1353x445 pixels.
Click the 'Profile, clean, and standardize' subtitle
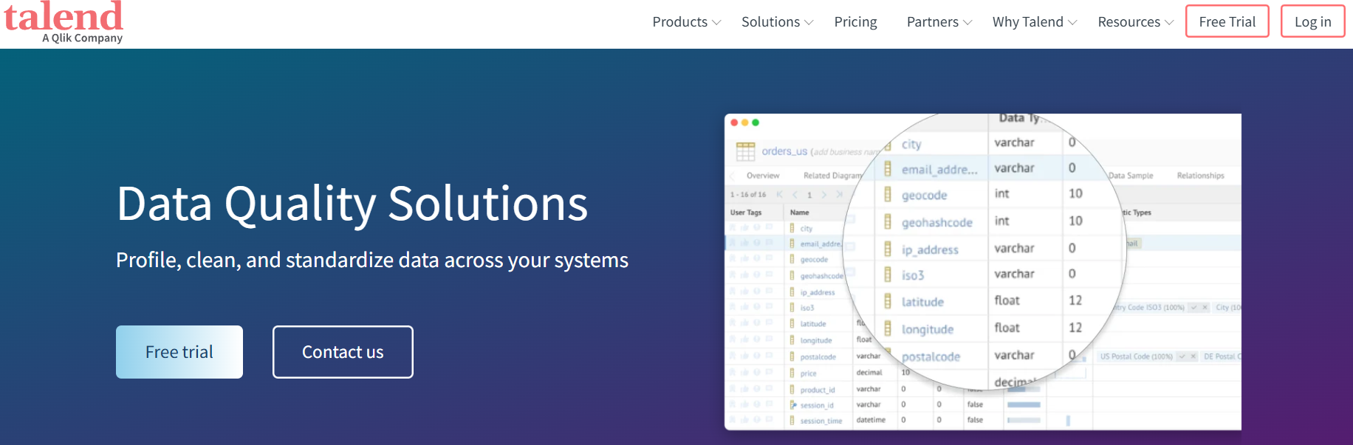tap(372, 260)
